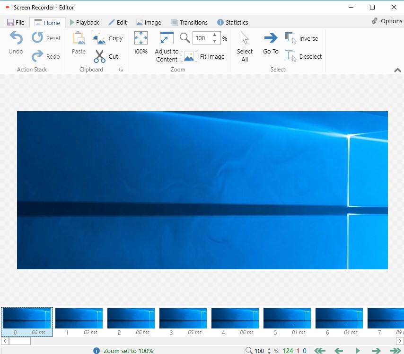This screenshot has width=404, height=354.
Task: Decrease ribbon zoom value stepper down
Action: point(214,41)
